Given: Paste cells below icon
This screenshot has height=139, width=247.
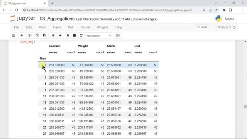Looking at the screenshot, I should [44, 36].
